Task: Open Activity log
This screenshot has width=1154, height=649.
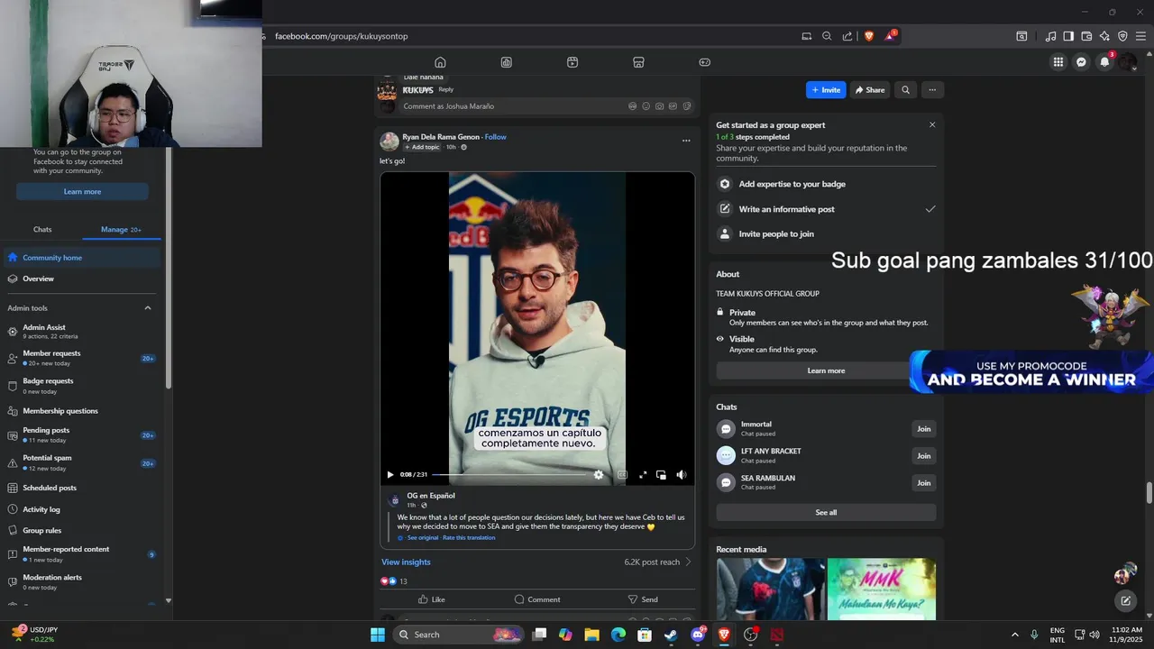Action: click(82, 510)
